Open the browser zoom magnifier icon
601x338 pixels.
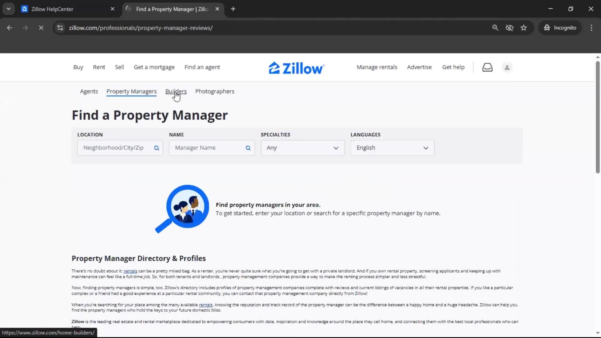(495, 28)
